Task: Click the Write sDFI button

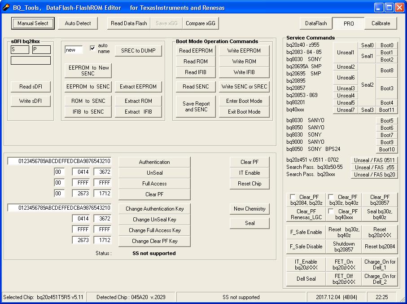Action: pyautogui.click(x=31, y=101)
